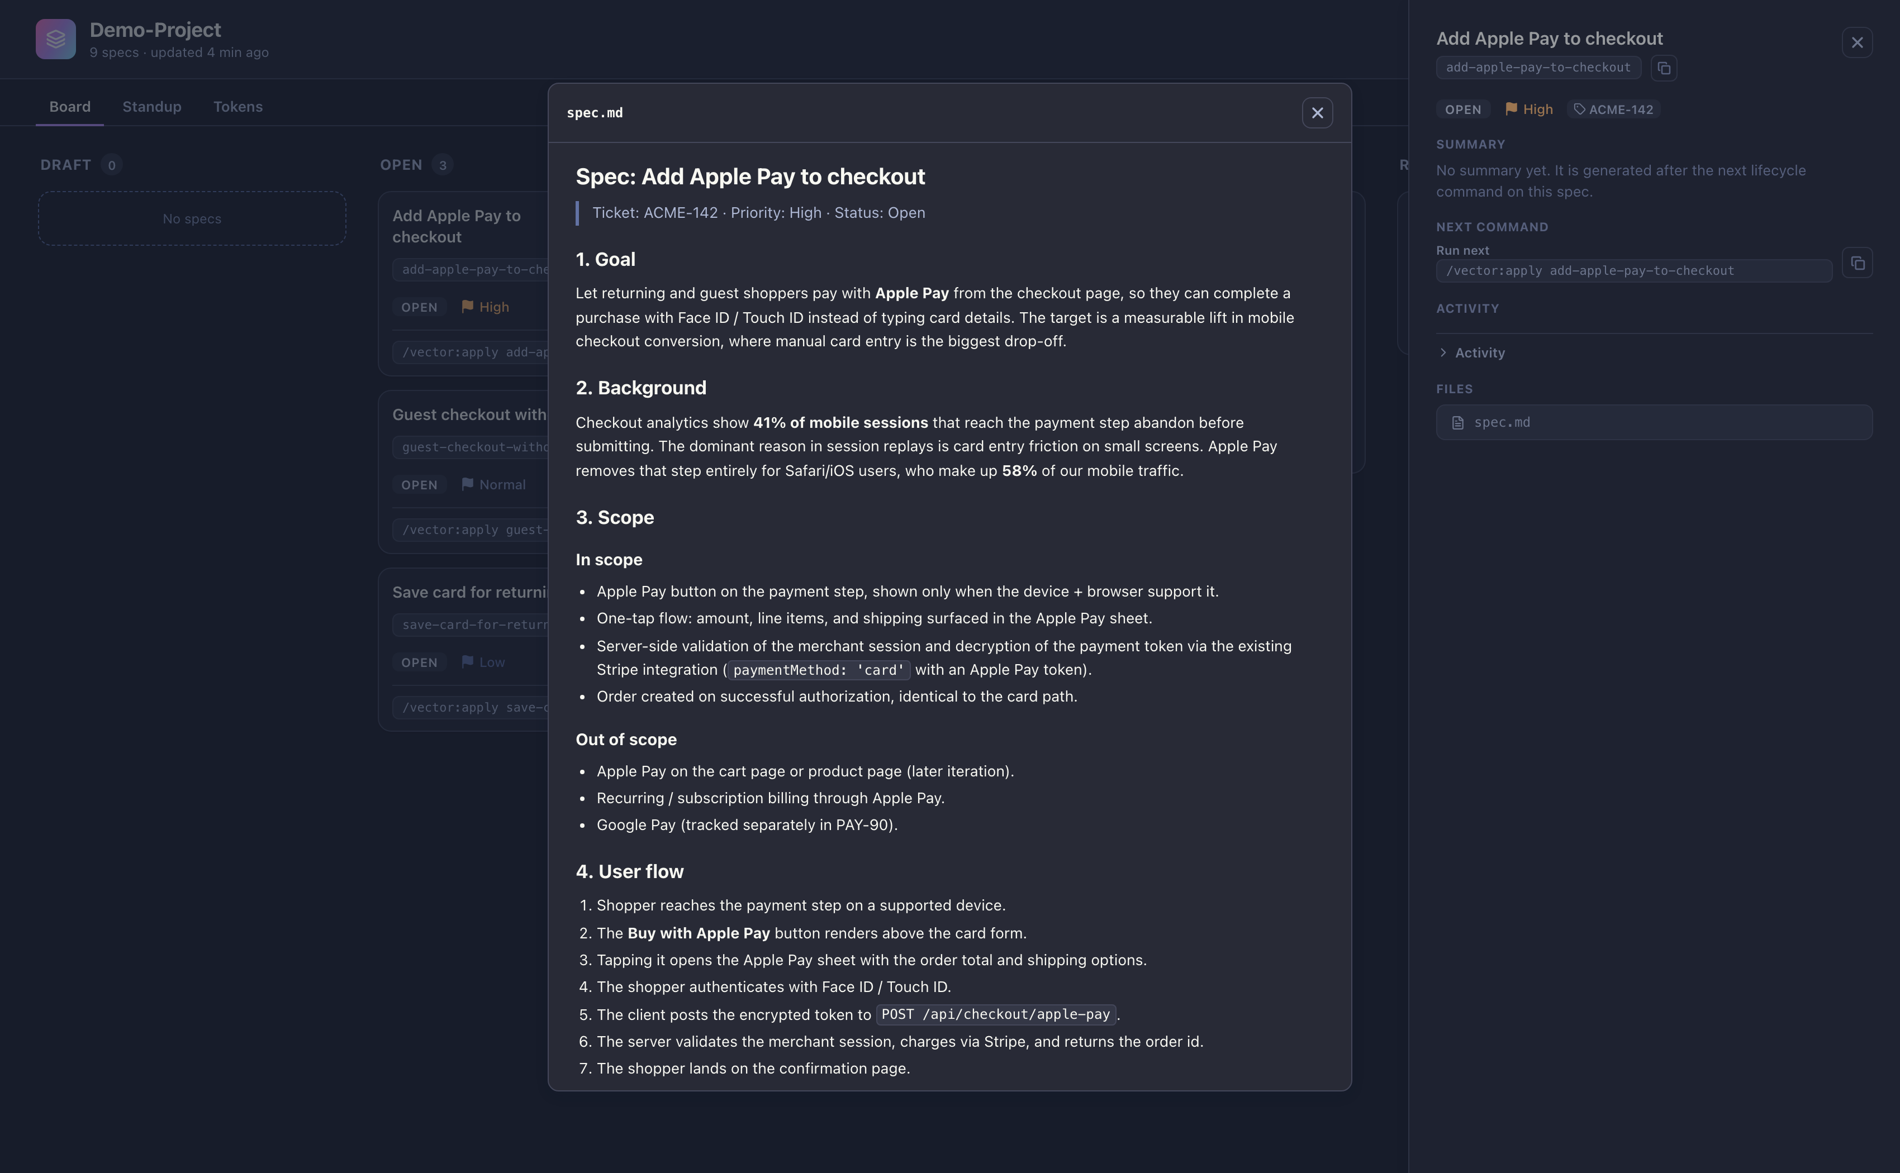Click the Demo-Project logo icon
The height and width of the screenshot is (1173, 1900).
(56, 39)
